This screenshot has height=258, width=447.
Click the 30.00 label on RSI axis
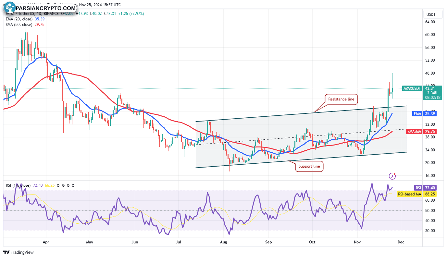click(x=430, y=231)
